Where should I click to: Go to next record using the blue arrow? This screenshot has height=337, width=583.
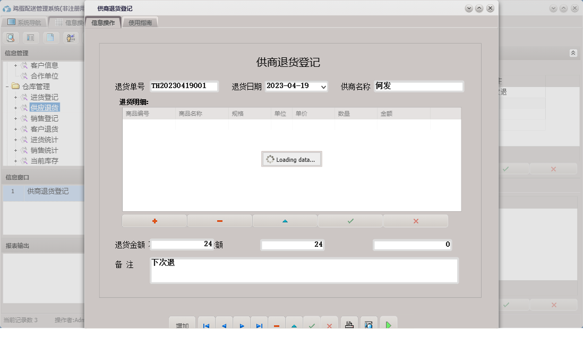tap(242, 325)
